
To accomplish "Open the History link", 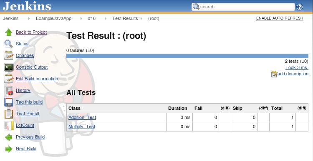I will pos(23,90).
